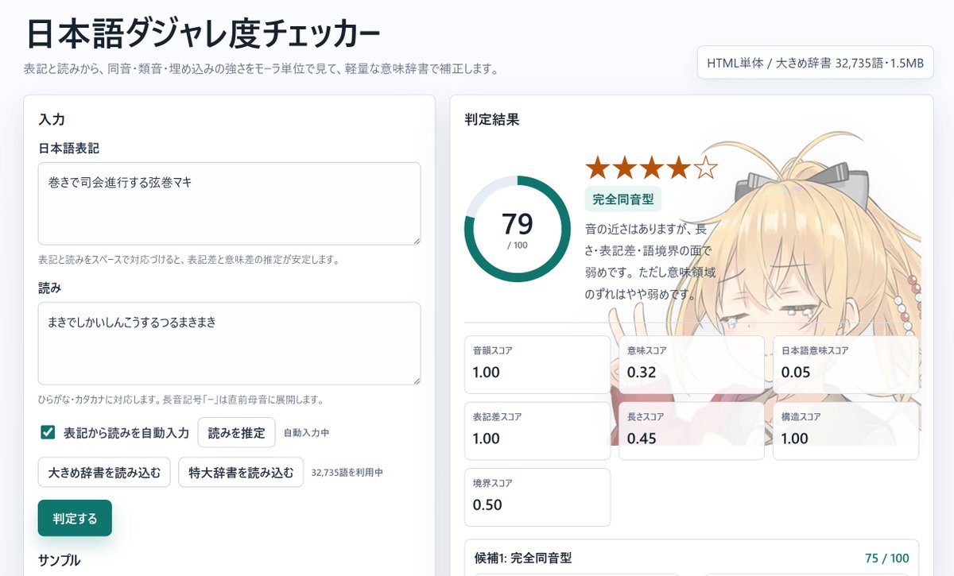The height and width of the screenshot is (576, 954).
Task: Click the 自動入力中 status label
Action: (x=306, y=433)
